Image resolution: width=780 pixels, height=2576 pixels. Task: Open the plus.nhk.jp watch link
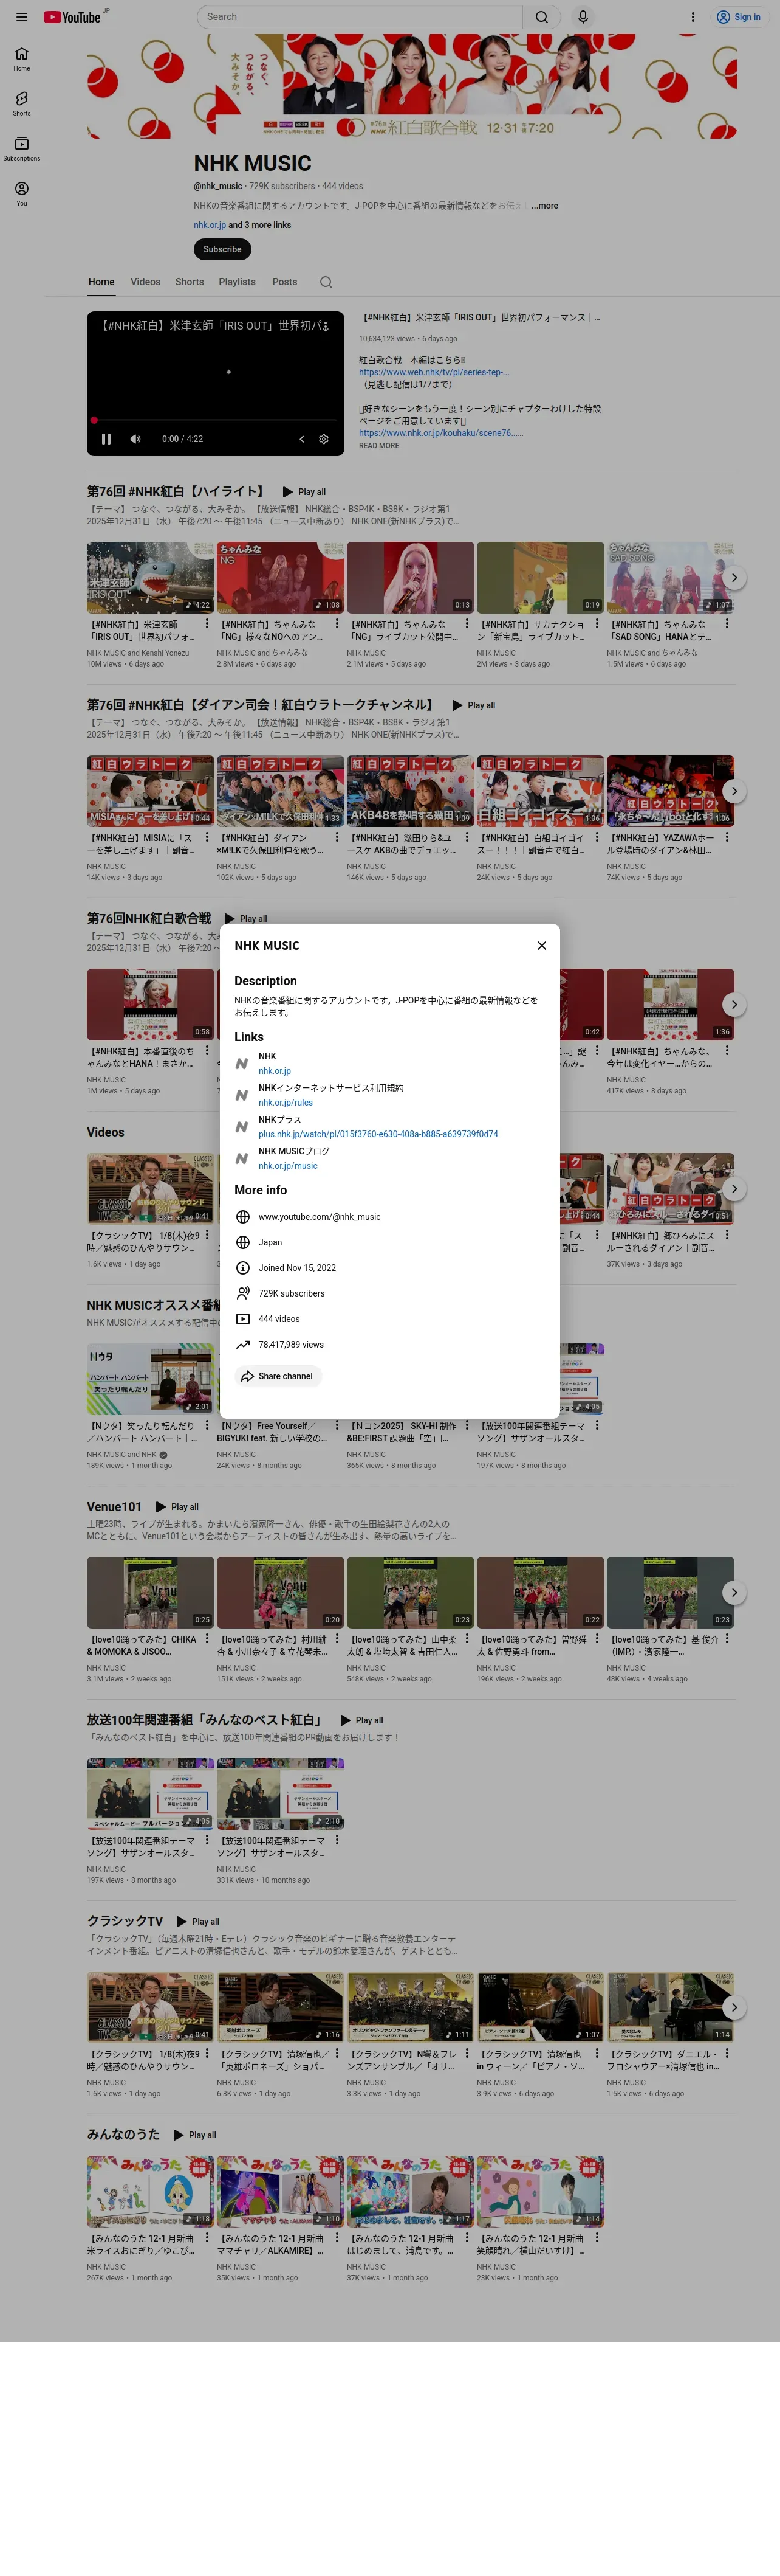pyautogui.click(x=378, y=1134)
